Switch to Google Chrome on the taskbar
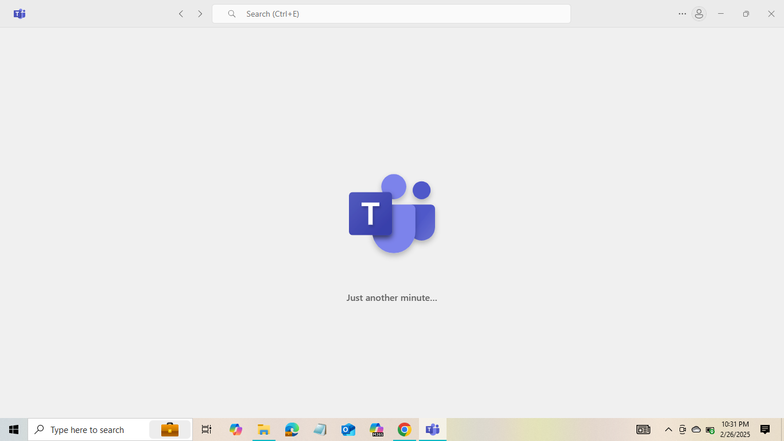Viewport: 784px width, 441px height. pos(405,430)
